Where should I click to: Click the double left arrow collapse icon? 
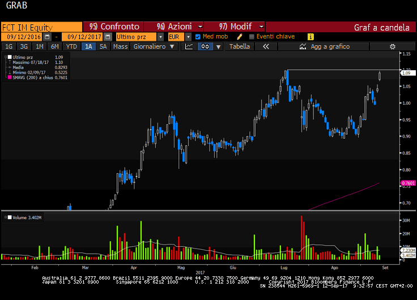click(x=265, y=47)
